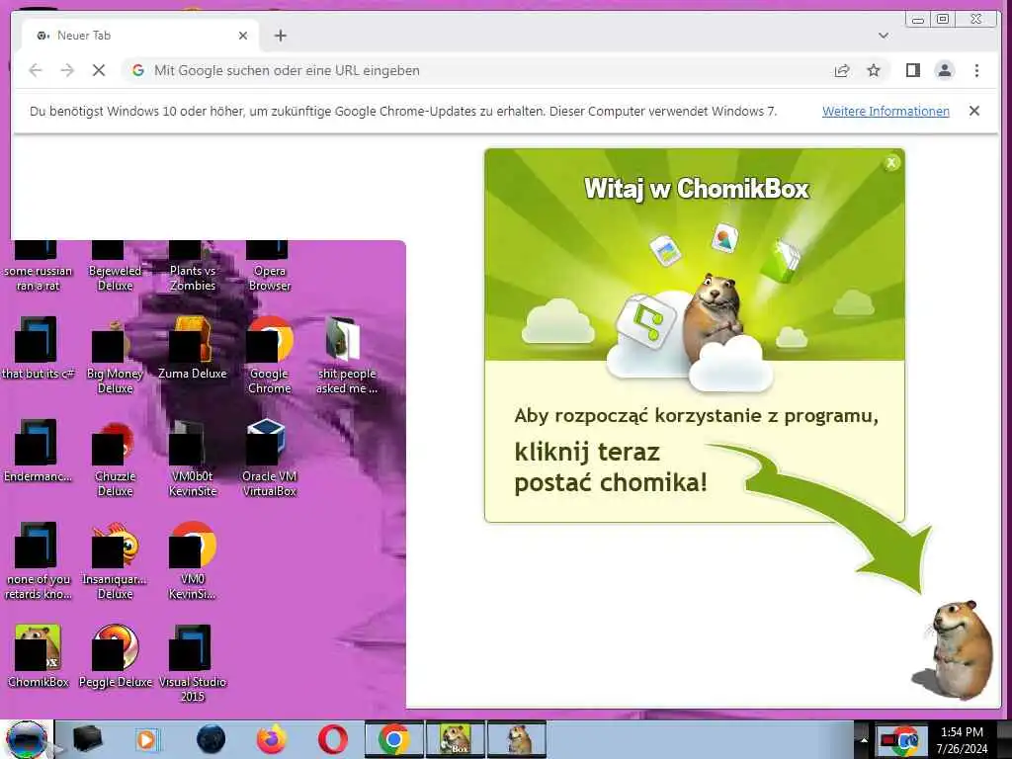Dismiss the Windows 7 update infobar
The image size is (1012, 759).
(x=973, y=111)
